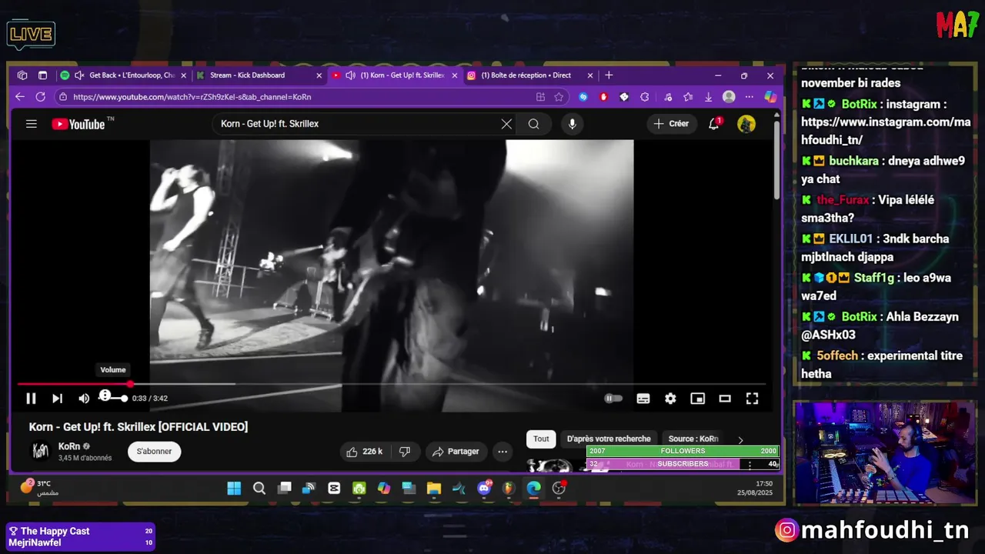The image size is (985, 554).
Task: Open the split screen icon in address bar
Action: click(x=540, y=97)
